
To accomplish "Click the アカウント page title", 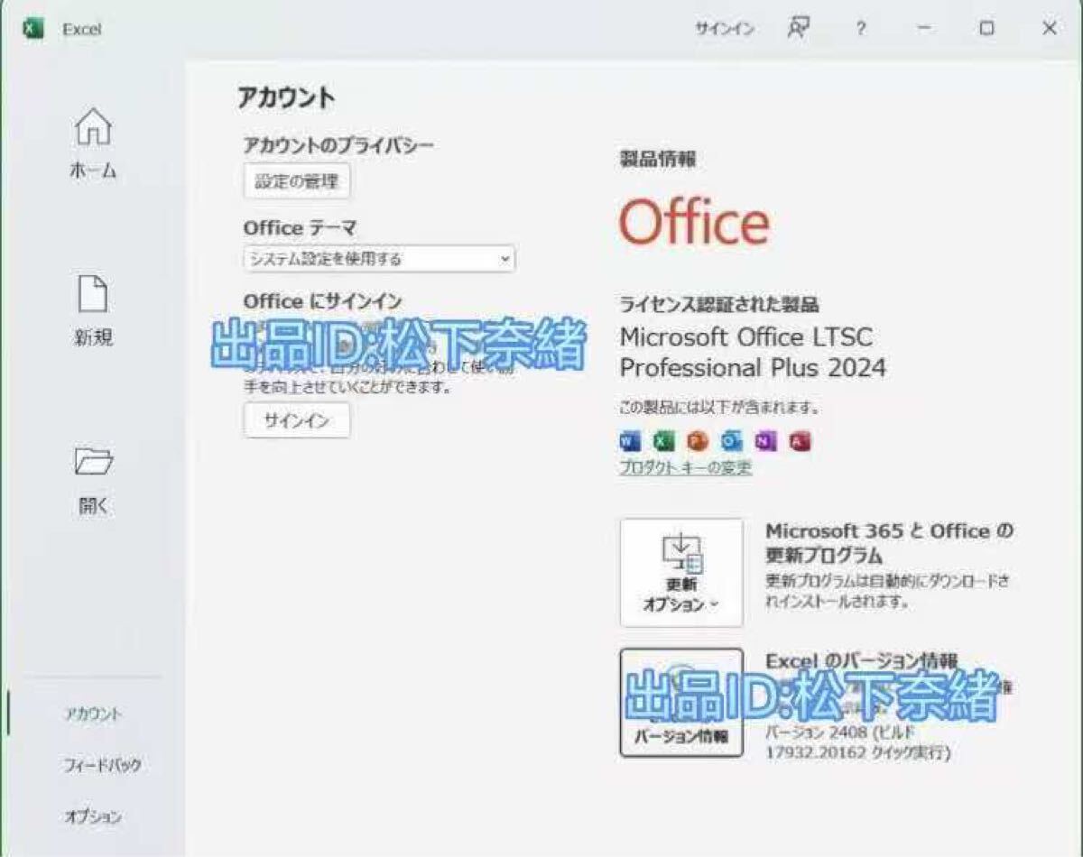I will (x=286, y=97).
